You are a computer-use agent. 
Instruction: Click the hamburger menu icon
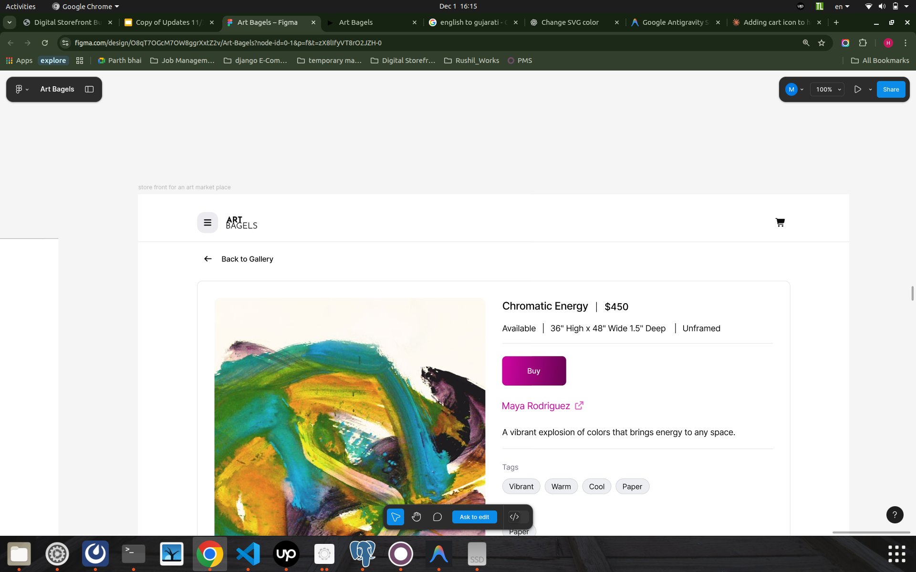click(x=208, y=223)
